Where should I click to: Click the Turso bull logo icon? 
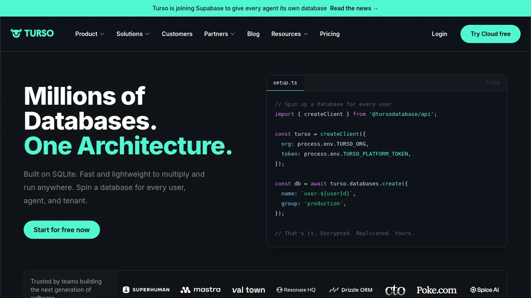point(16,33)
